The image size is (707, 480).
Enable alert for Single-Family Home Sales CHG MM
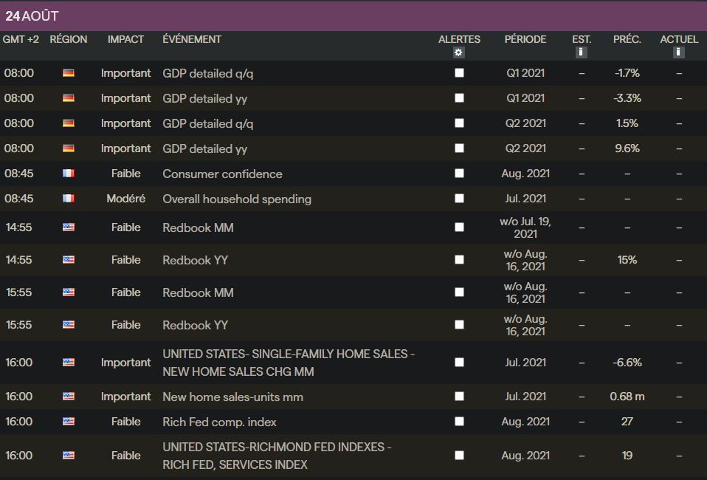(x=459, y=362)
